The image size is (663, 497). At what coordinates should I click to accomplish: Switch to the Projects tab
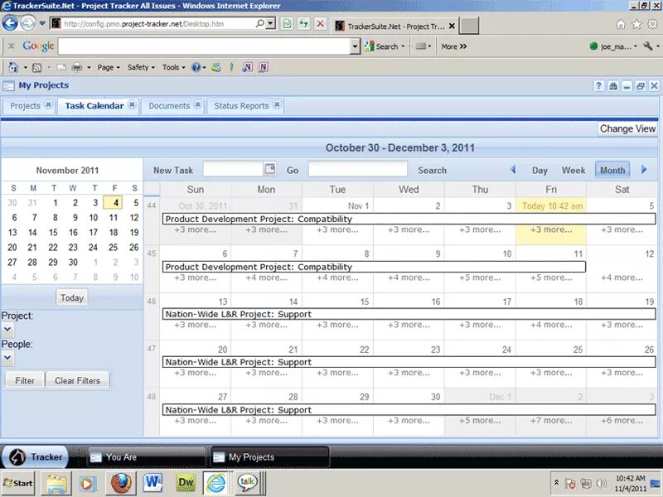coord(26,106)
